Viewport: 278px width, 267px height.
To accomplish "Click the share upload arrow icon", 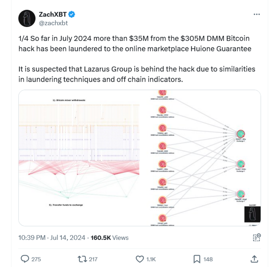I will pos(254,259).
